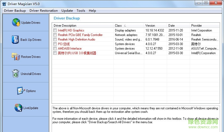Image resolution: width=224 pixels, height=132 pixels.
Task: Click the Update Drivers label
Action: (31, 23)
